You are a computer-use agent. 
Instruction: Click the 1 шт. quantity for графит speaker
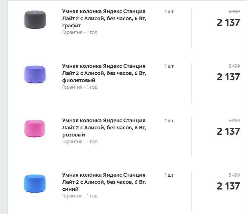170,12
